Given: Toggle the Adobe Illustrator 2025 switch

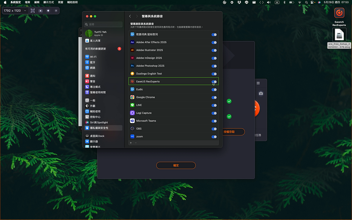Looking at the screenshot, I should click(214, 50).
